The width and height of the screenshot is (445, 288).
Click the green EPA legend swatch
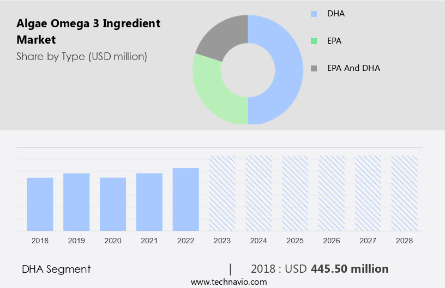[x=313, y=41]
